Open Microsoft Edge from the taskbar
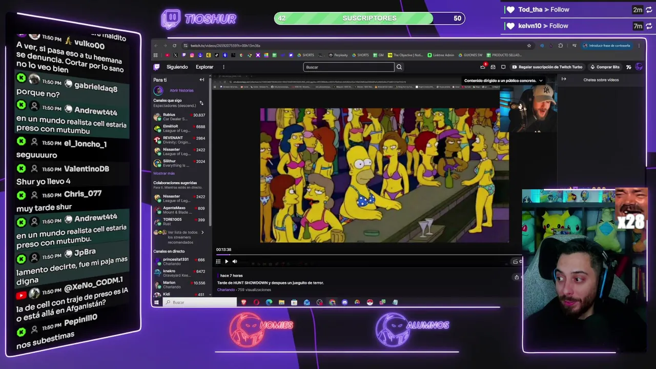The width and height of the screenshot is (656, 369). 269,302
